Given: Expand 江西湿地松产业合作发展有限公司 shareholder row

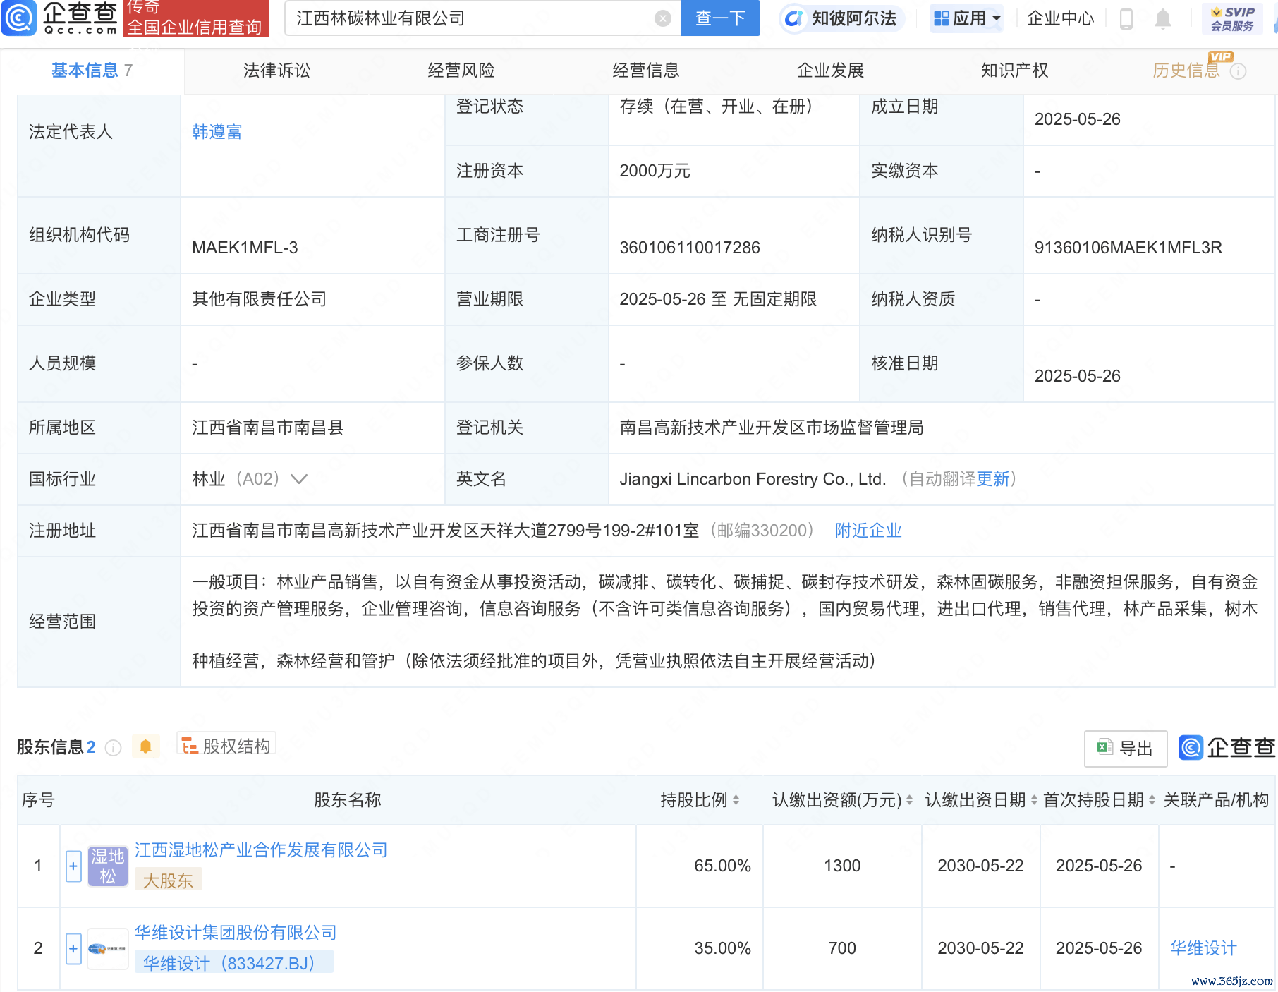Looking at the screenshot, I should 73,866.
